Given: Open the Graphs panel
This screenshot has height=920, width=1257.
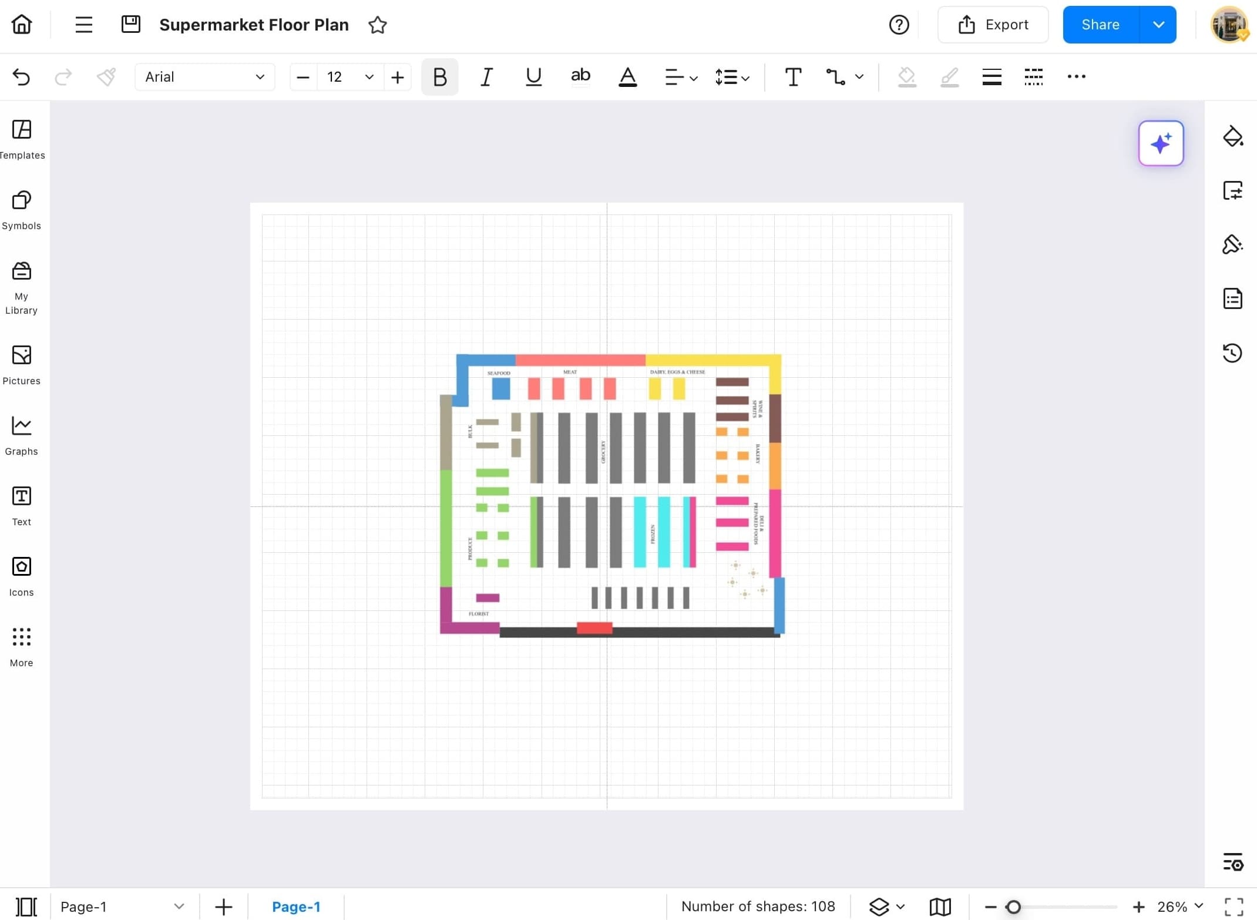Looking at the screenshot, I should coord(21,434).
